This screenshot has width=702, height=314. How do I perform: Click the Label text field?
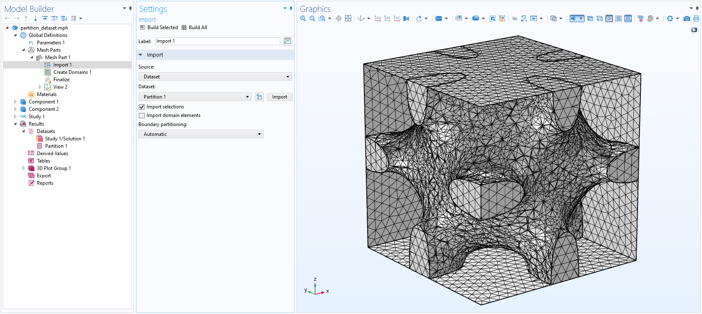tap(217, 41)
